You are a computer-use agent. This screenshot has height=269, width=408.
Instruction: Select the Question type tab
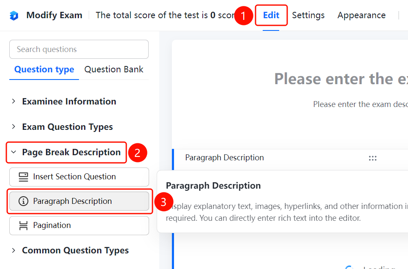coord(44,69)
